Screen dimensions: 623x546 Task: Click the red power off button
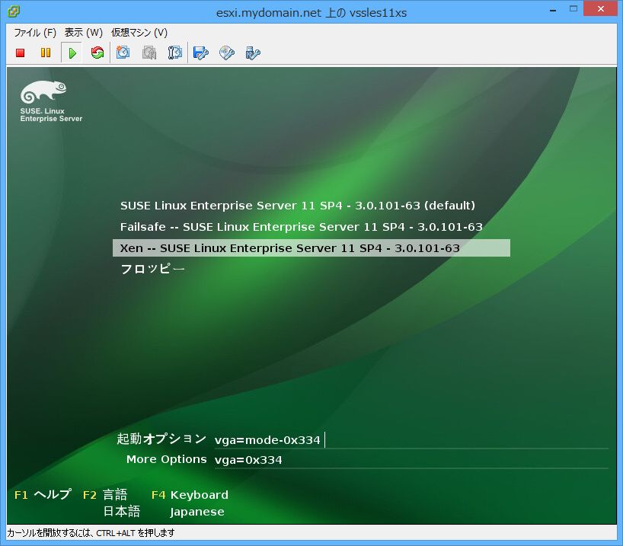[x=21, y=53]
